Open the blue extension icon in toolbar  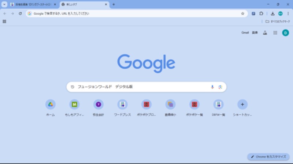click(x=253, y=14)
